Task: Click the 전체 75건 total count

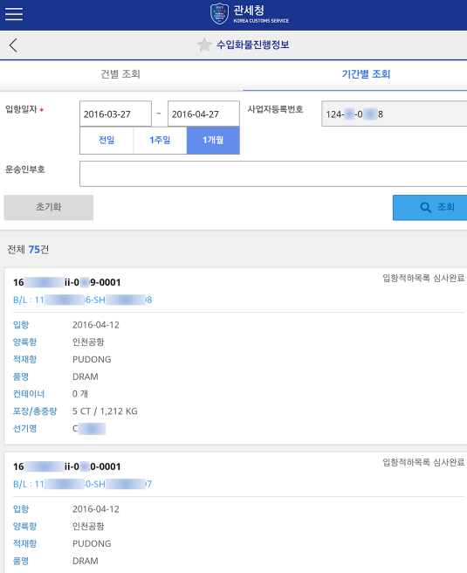Action: [x=28, y=250]
